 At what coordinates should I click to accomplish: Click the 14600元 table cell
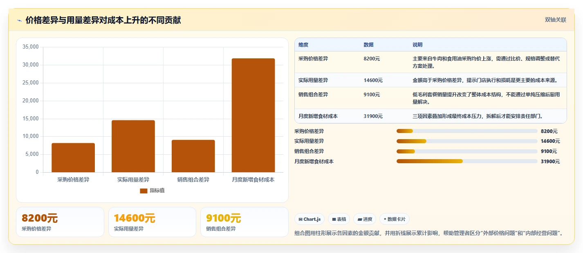tap(373, 80)
